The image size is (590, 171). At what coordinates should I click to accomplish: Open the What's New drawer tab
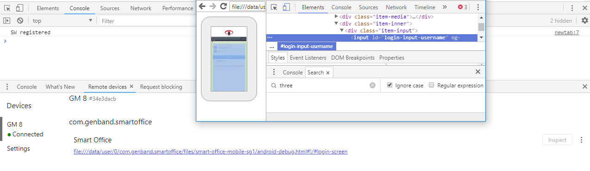[60, 86]
